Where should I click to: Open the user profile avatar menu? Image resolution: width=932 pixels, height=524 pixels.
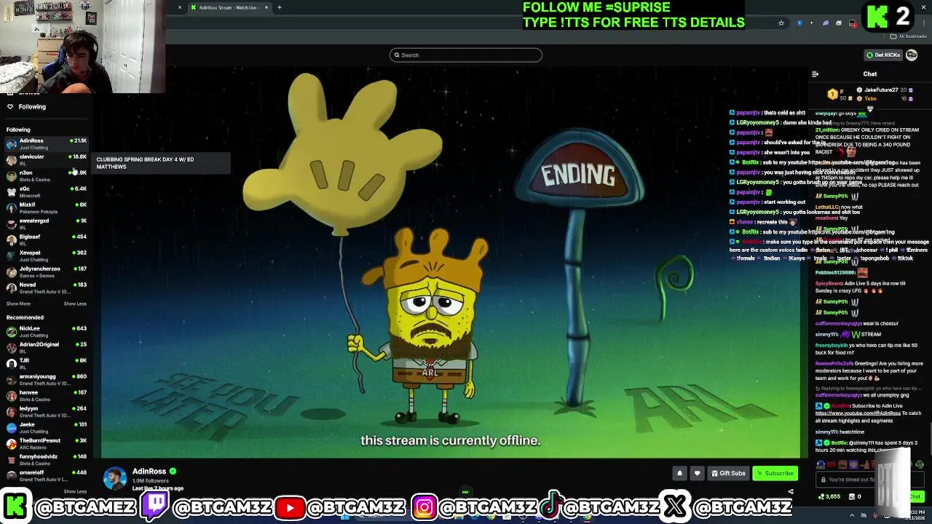tap(912, 55)
